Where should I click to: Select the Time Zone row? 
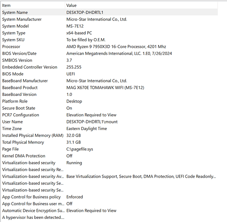tap(109, 129)
